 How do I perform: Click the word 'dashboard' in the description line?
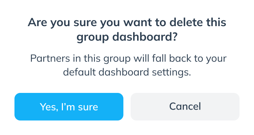[124, 72]
